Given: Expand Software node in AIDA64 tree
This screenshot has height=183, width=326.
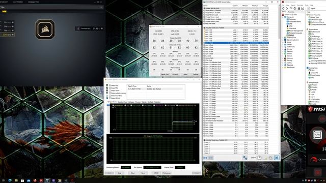Looking at the screenshot, I should point(283,58).
